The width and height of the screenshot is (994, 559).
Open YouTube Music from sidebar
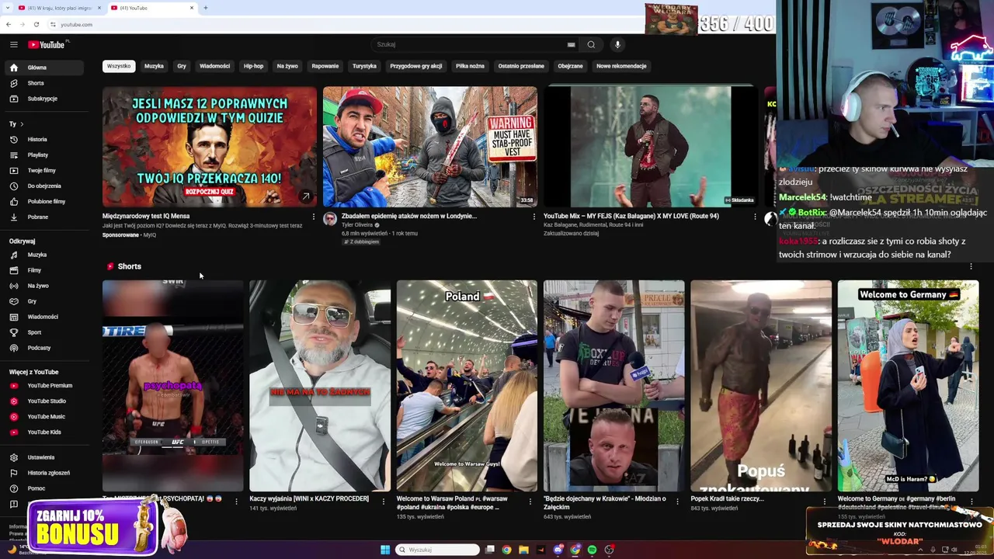[x=43, y=417]
